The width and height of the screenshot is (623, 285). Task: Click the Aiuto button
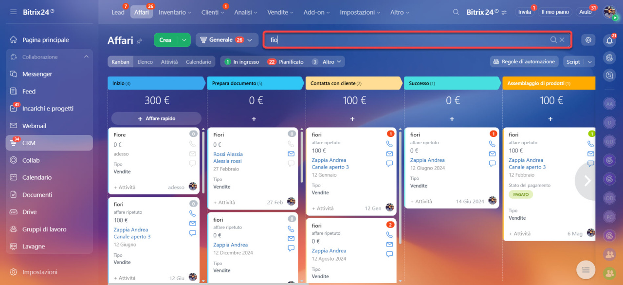click(586, 12)
